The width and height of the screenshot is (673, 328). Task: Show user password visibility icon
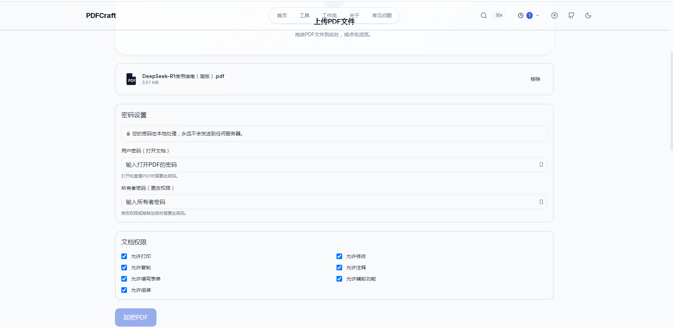click(541, 165)
